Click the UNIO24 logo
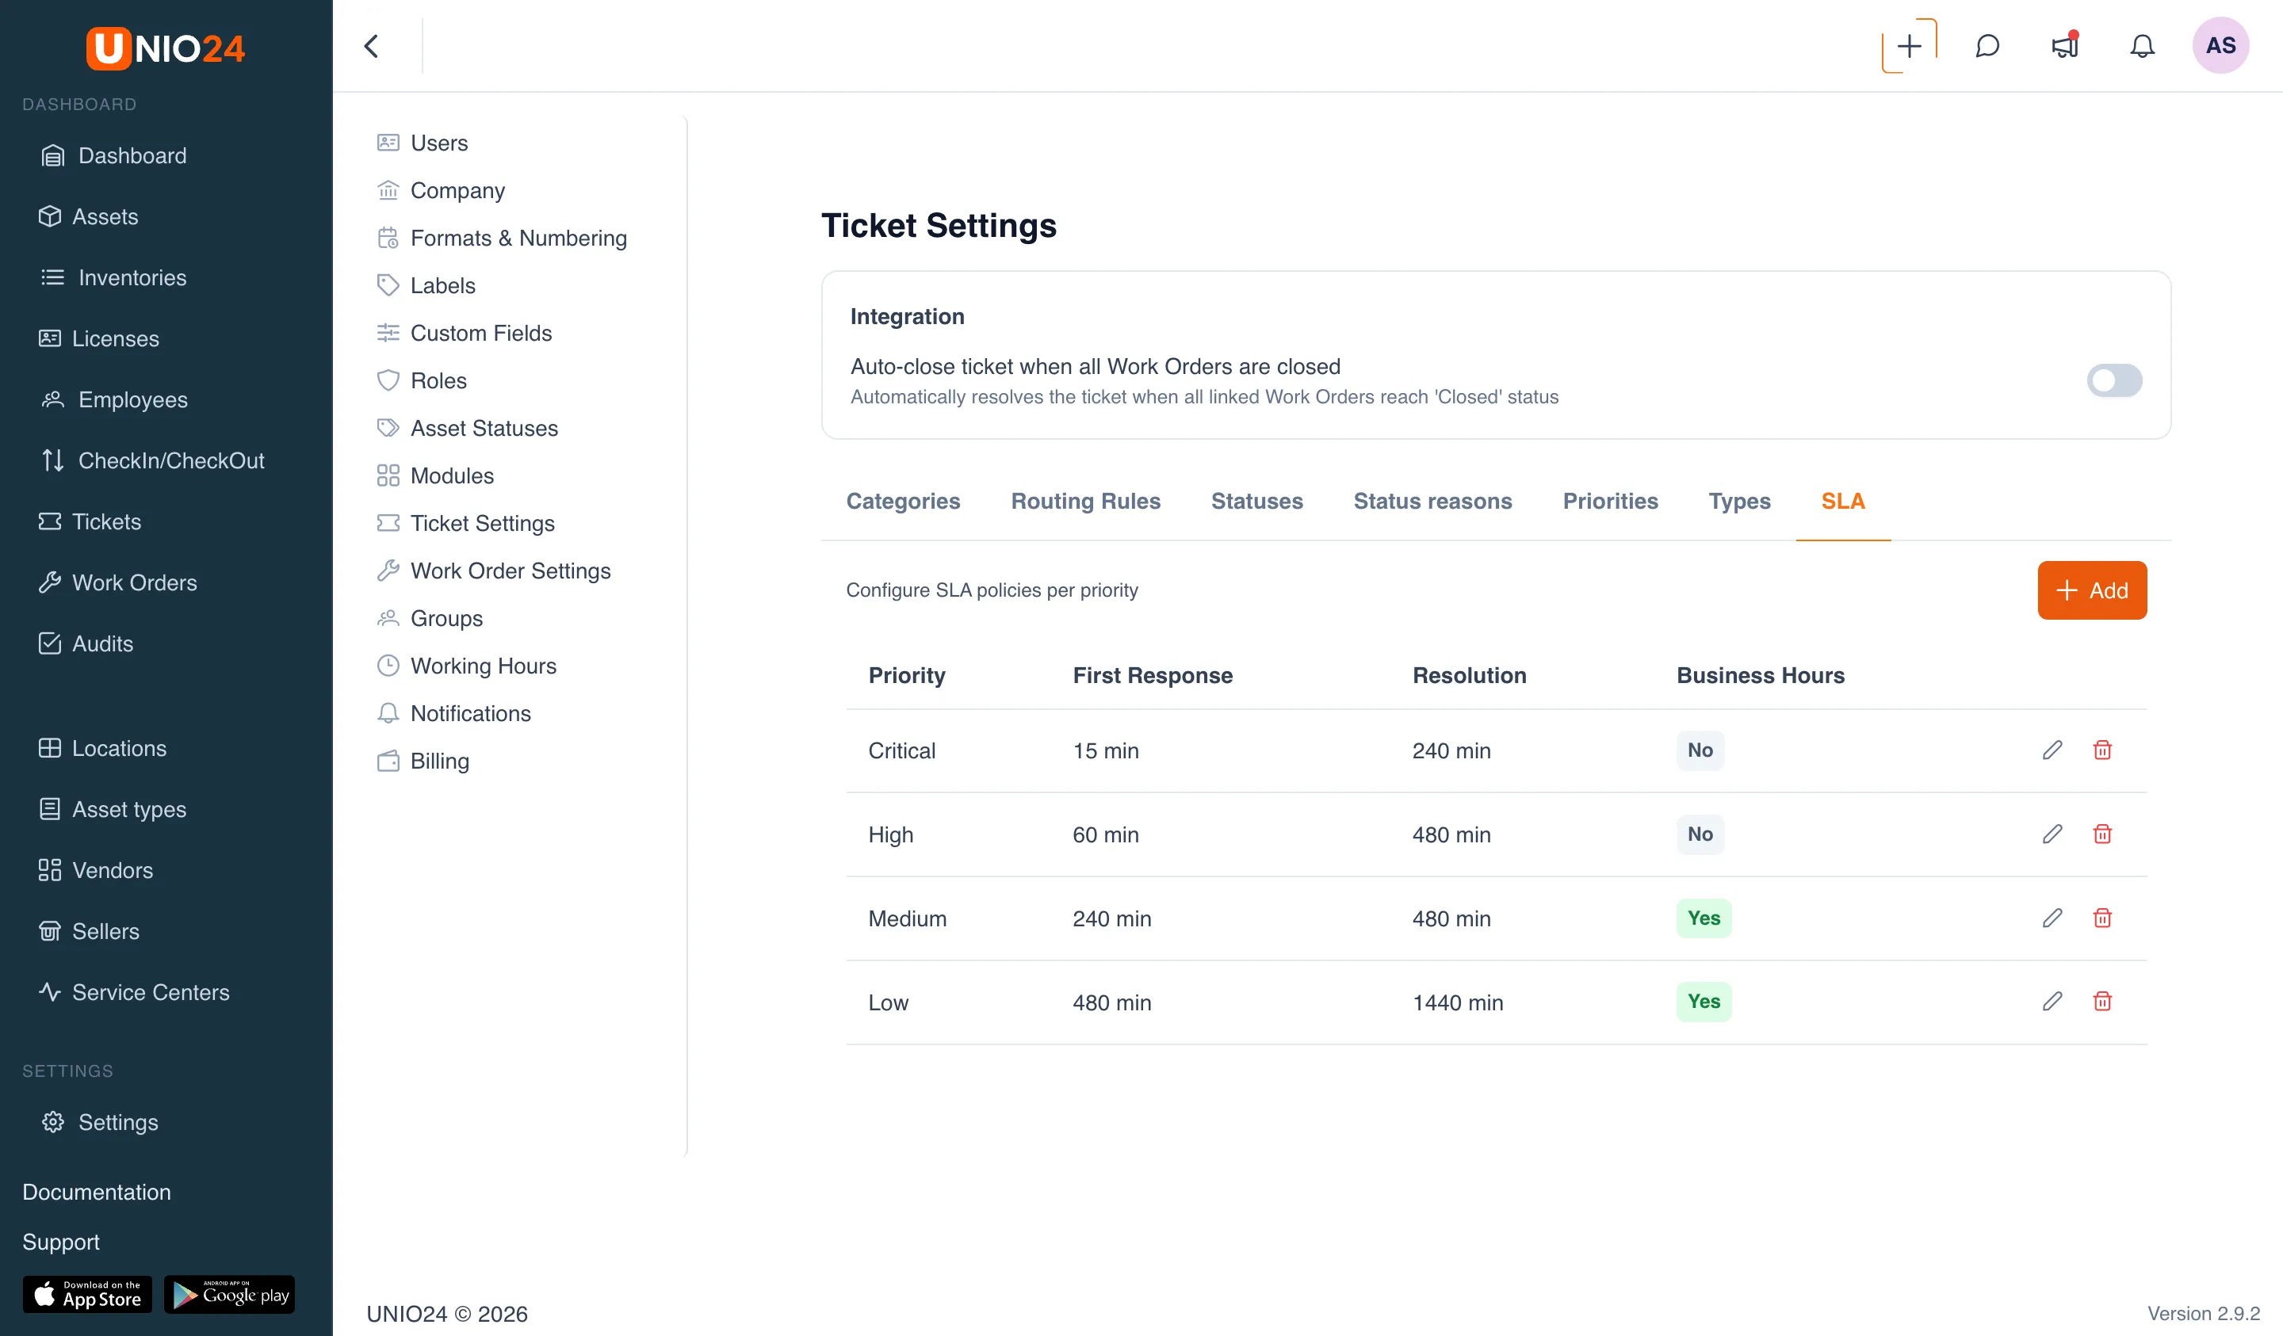 coord(166,48)
